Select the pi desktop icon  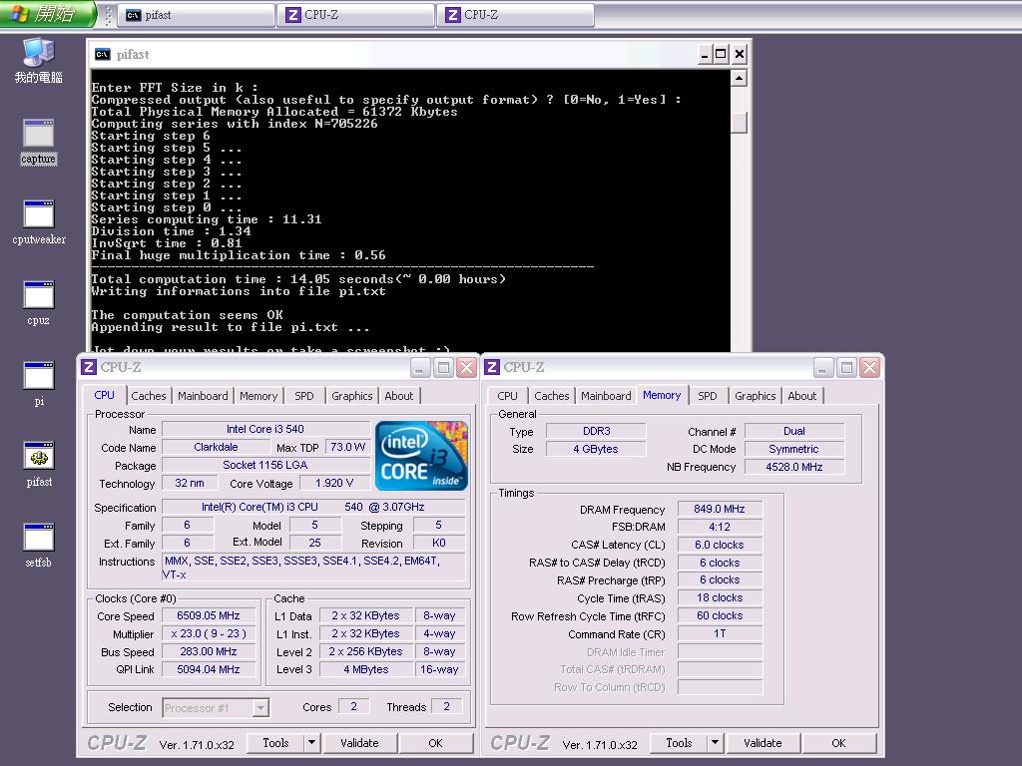[x=39, y=384]
